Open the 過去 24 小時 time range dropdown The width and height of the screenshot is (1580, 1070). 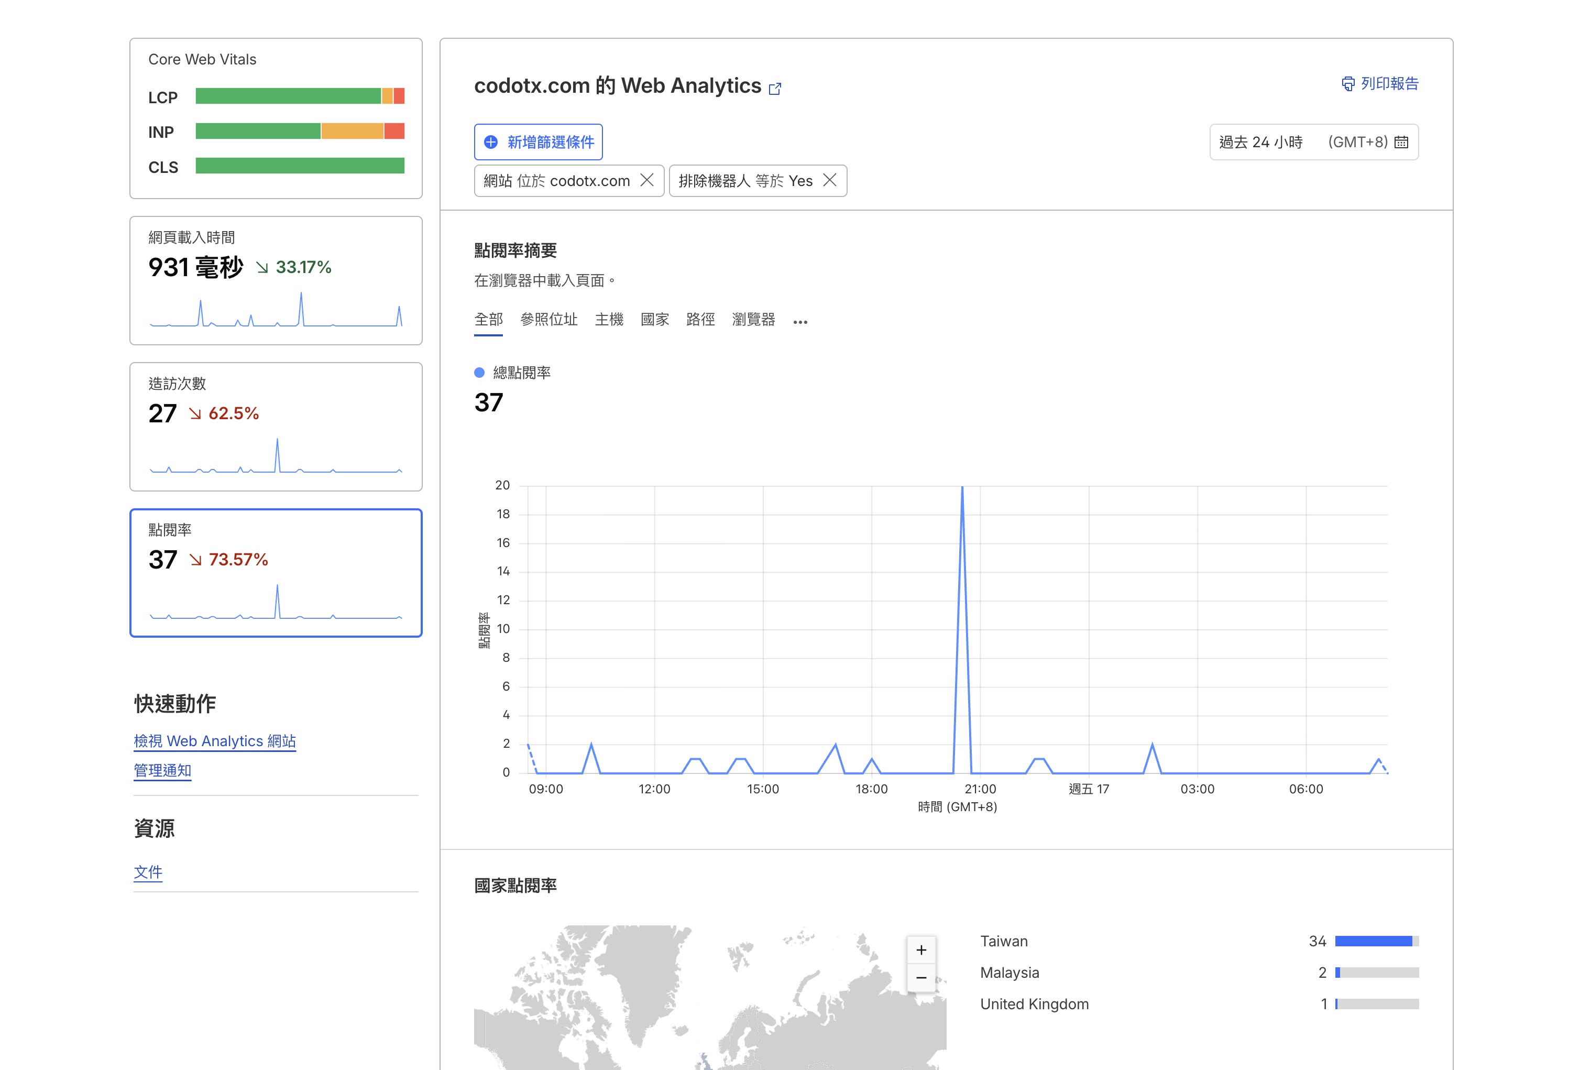pyautogui.click(x=1313, y=142)
